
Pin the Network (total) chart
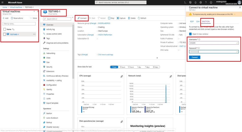[x=171, y=76]
